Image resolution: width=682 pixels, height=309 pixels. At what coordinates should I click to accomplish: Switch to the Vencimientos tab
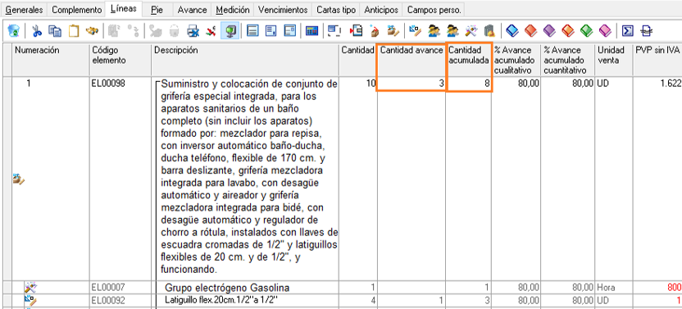(x=282, y=10)
